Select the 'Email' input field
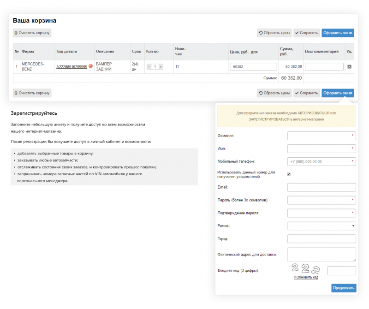Viewport: 369px width, 309px height. 321,187
